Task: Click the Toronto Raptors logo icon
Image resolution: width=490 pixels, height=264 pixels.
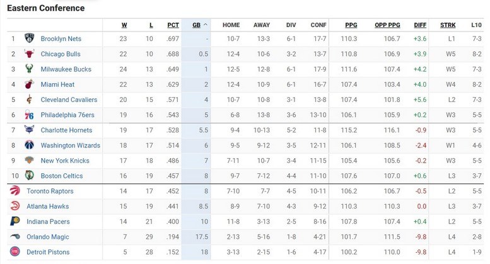Action: pos(15,191)
